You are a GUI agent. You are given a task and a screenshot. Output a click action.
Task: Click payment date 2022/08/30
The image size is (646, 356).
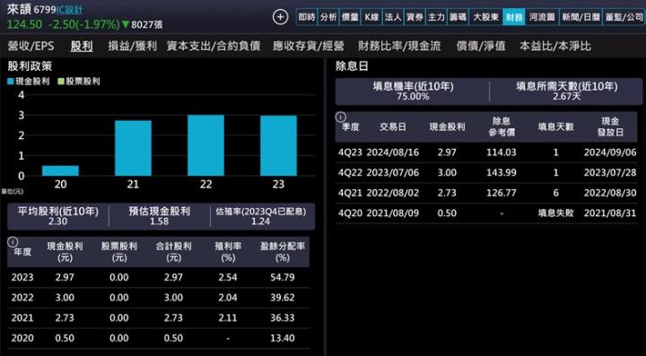pyautogui.click(x=610, y=193)
